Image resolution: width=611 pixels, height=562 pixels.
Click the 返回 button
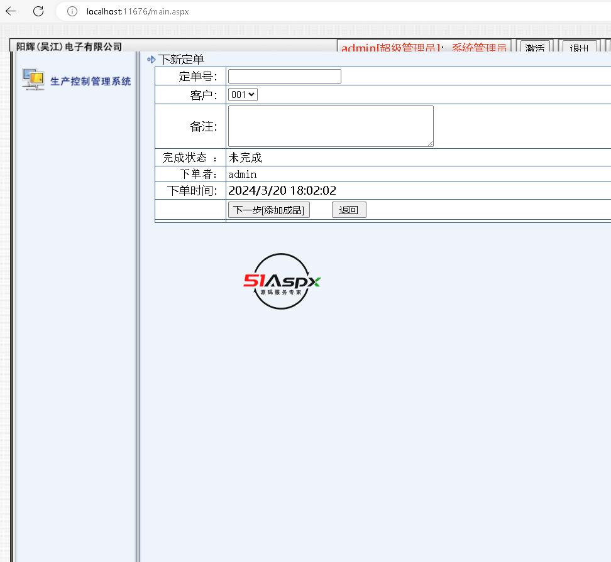click(349, 210)
